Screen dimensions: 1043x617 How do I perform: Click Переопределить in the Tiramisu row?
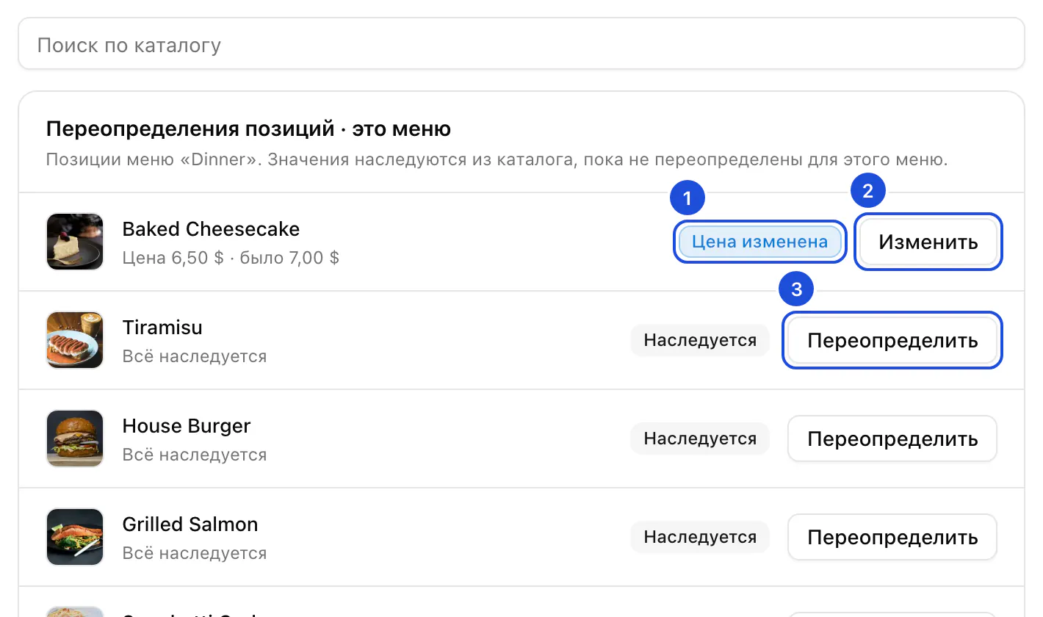pos(892,340)
